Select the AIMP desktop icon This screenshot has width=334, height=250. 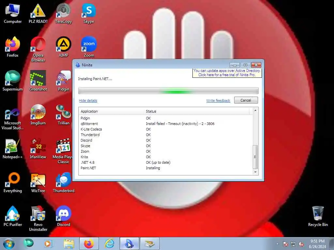[x=63, y=47]
